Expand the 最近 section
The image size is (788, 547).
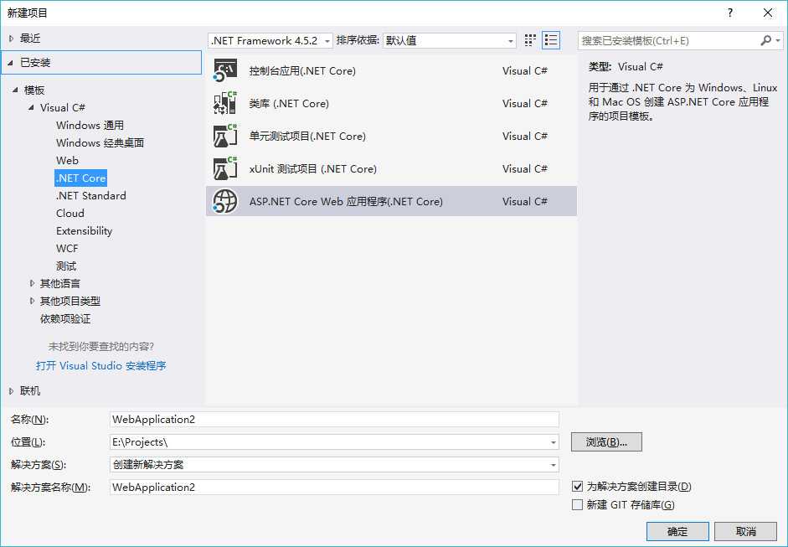[11, 39]
